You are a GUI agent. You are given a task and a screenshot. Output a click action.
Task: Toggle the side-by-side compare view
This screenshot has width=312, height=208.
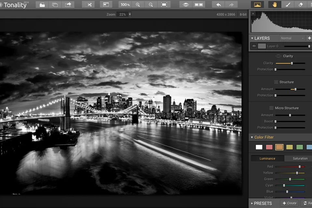199,5
